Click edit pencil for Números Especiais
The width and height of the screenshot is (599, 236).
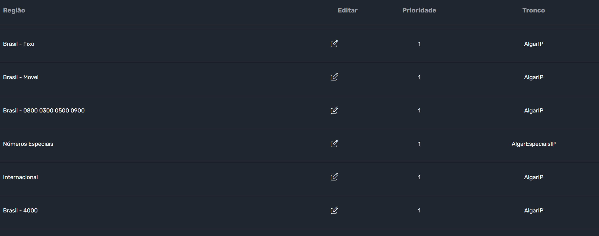334,144
